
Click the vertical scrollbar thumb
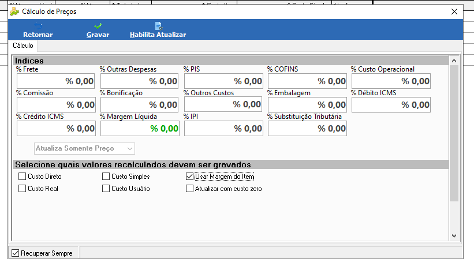[454, 133]
